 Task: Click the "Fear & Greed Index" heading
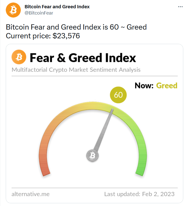click(x=83, y=58)
